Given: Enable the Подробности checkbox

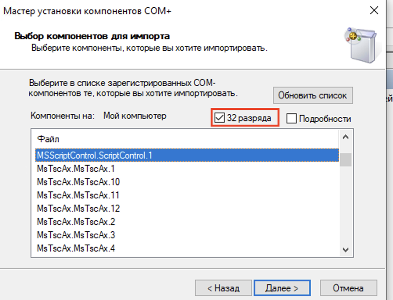Looking at the screenshot, I should (292, 119).
